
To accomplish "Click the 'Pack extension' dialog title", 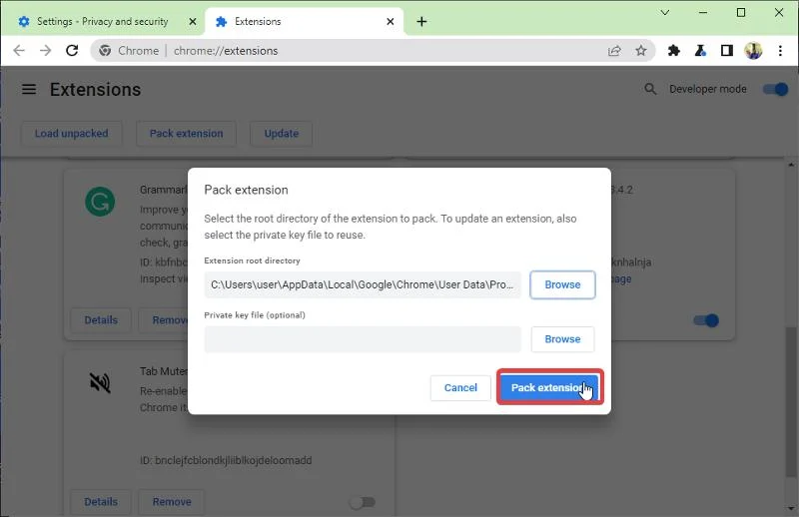I will [x=246, y=190].
